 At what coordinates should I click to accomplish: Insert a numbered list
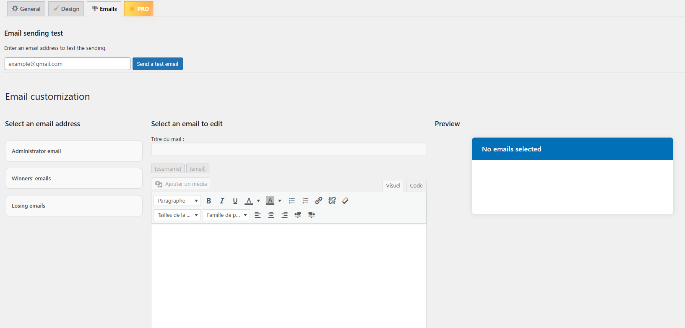[305, 201]
